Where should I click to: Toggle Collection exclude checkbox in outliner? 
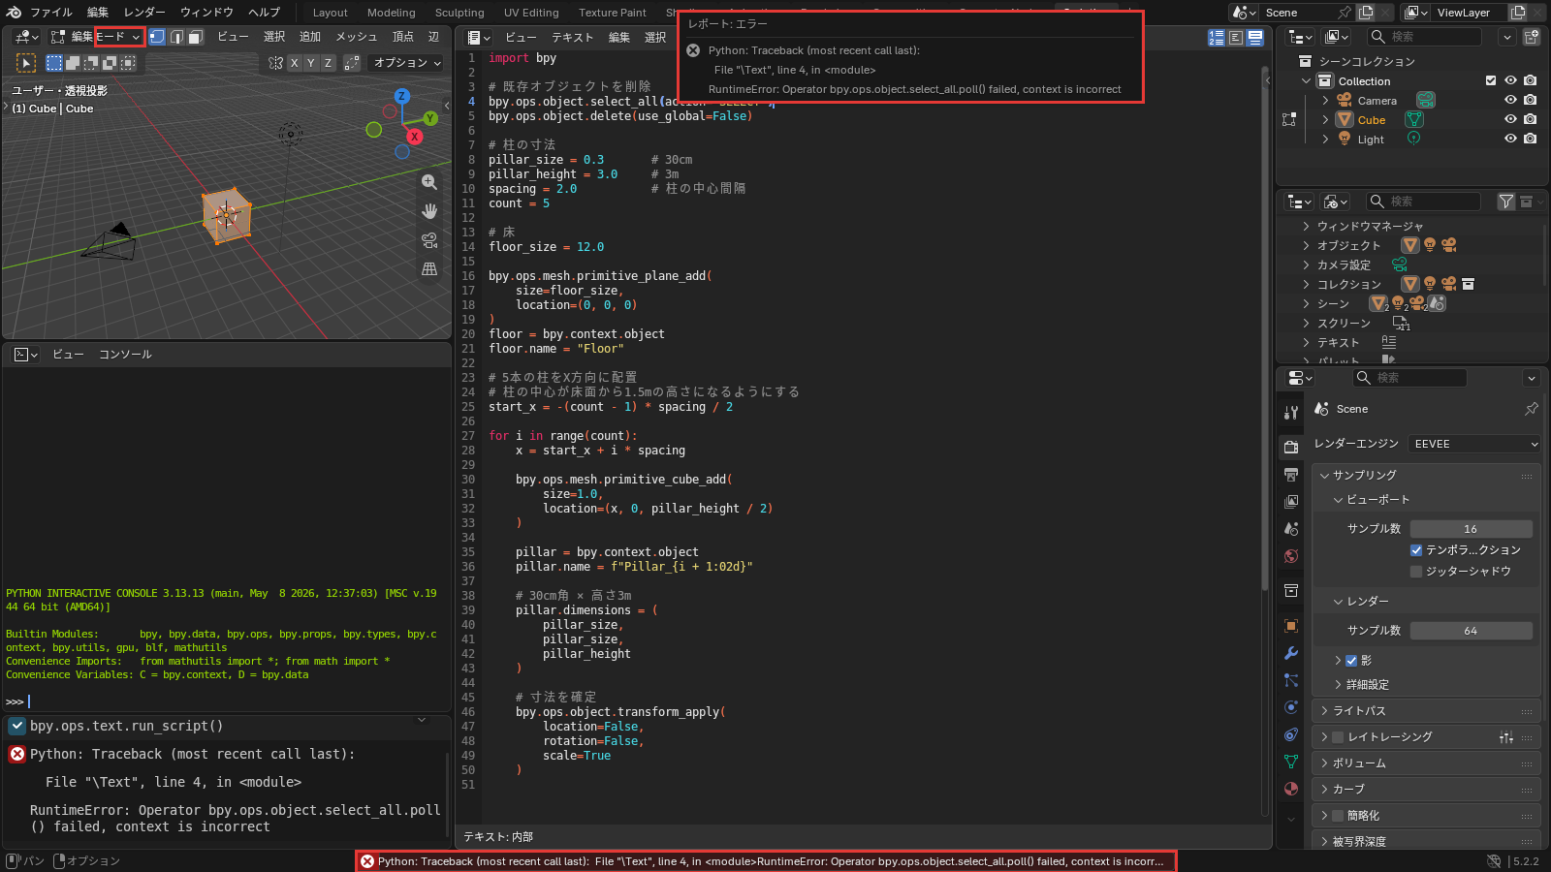tap(1491, 80)
